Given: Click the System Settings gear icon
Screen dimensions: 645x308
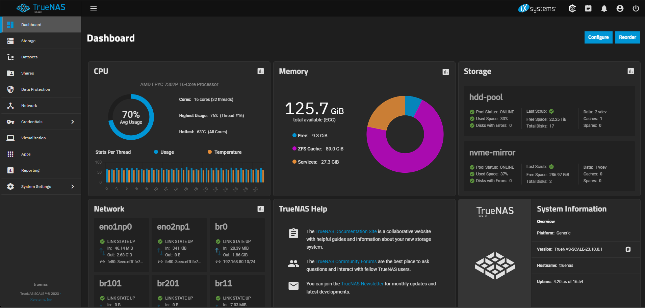Looking at the screenshot, I should tap(10, 187).
